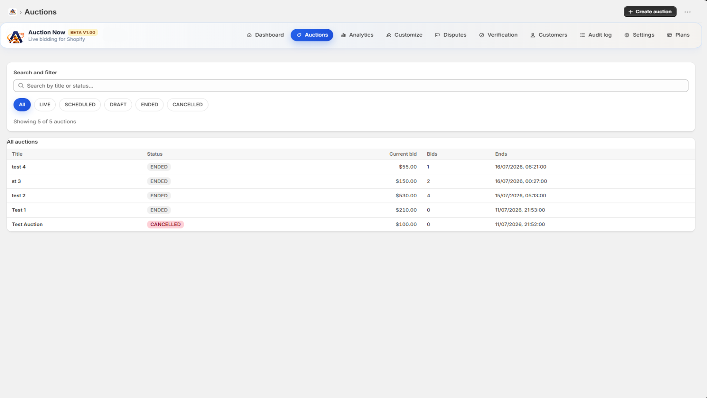Image resolution: width=707 pixels, height=398 pixels.
Task: Open the Dashboard tab
Action: click(265, 35)
